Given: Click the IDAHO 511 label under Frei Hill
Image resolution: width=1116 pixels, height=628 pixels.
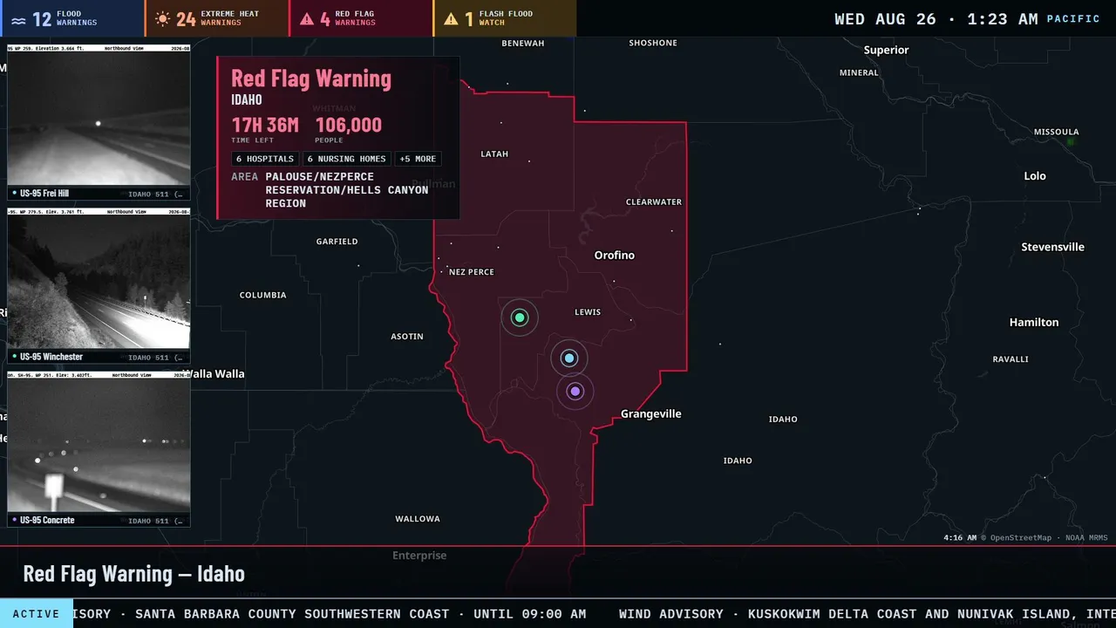Looking at the screenshot, I should click(x=156, y=194).
